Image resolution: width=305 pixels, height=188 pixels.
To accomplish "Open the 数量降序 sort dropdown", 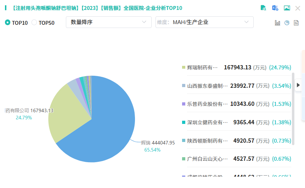I will coord(108,22).
